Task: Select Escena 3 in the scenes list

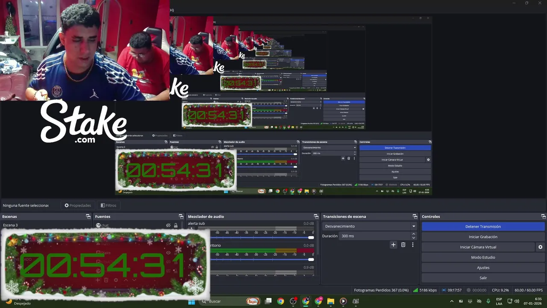Action: (46, 225)
